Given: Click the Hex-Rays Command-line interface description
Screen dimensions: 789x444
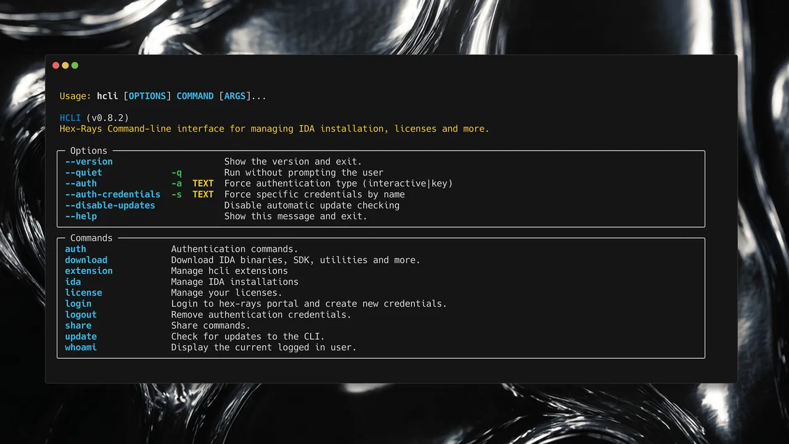Looking at the screenshot, I should pos(274,129).
